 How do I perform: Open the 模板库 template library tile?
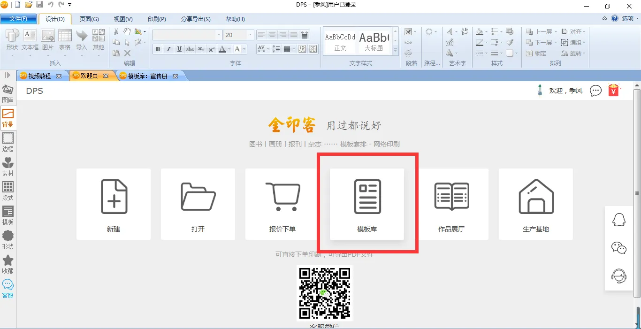(367, 204)
